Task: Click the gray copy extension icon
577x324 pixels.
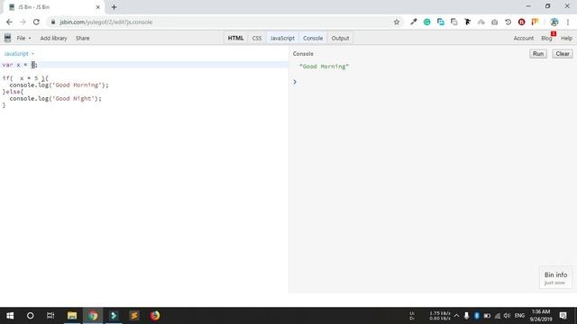Action: click(454, 22)
